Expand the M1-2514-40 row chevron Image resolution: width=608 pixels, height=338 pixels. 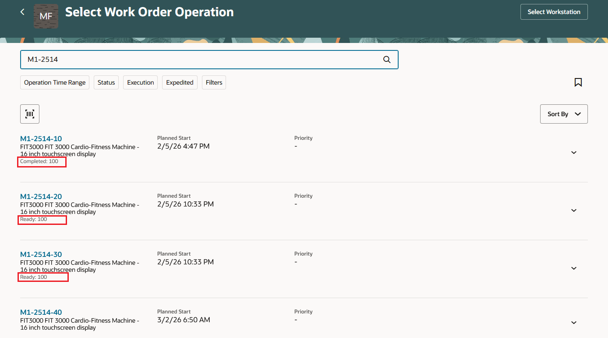(x=574, y=322)
